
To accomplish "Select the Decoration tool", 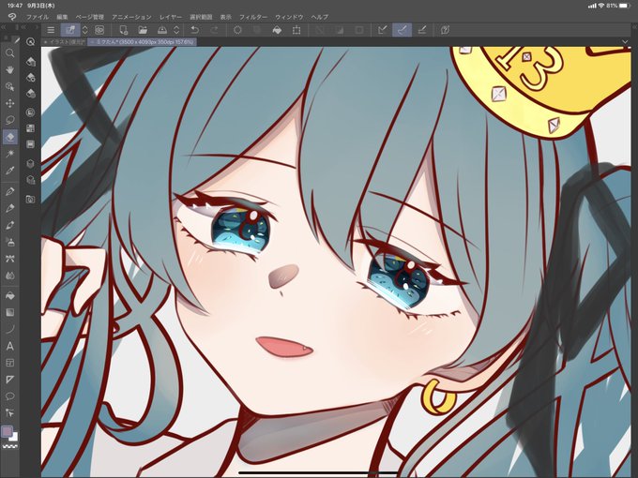I will [10, 259].
